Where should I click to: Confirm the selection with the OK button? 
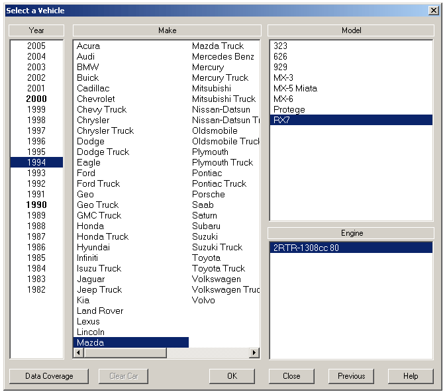pyautogui.click(x=232, y=376)
